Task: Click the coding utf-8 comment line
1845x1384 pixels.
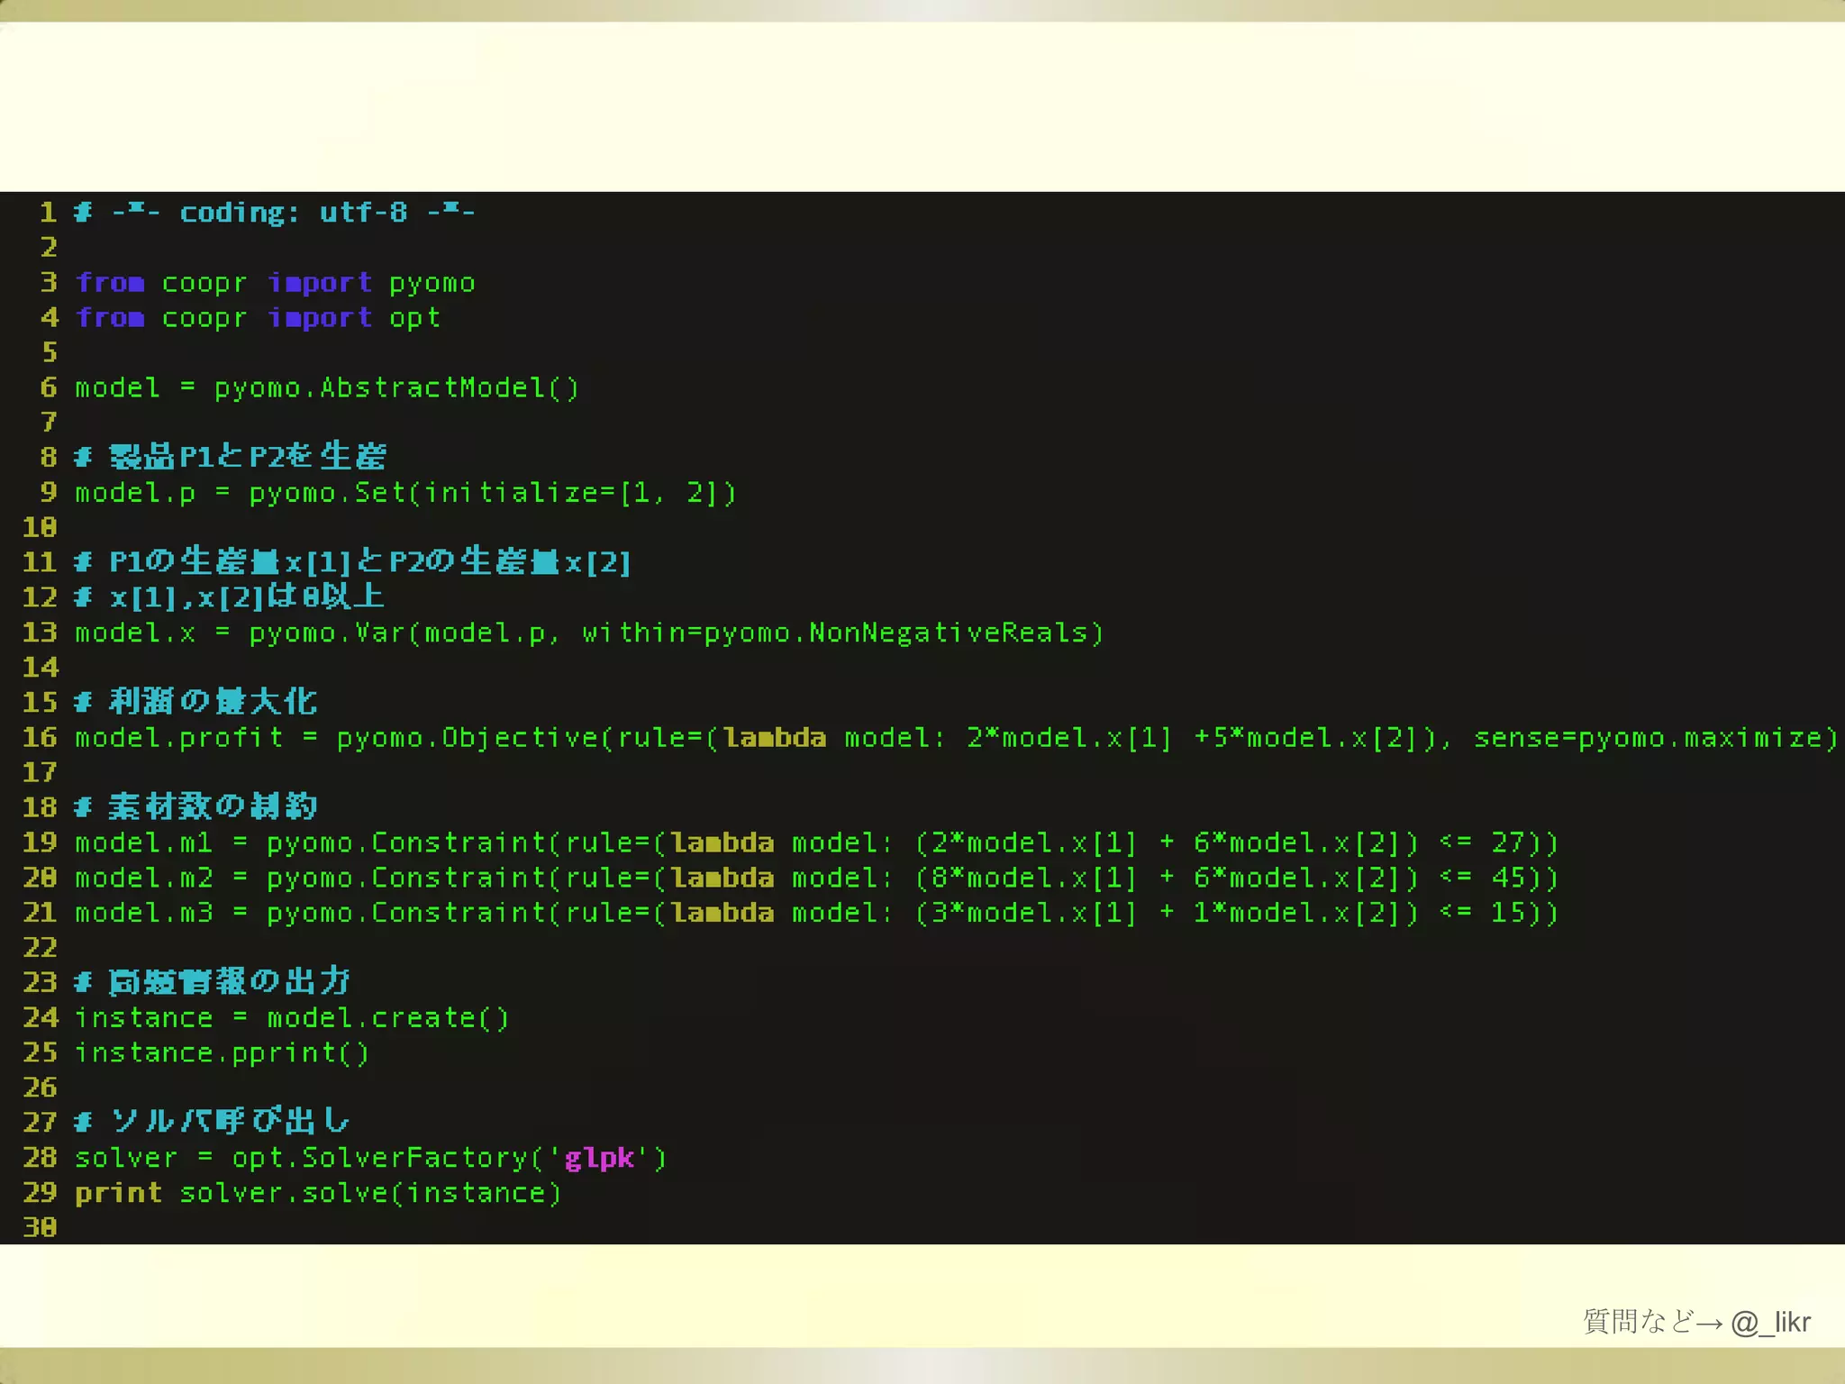Action: [x=275, y=213]
